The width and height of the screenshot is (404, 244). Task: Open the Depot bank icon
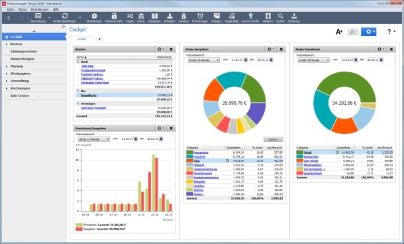point(141,16)
